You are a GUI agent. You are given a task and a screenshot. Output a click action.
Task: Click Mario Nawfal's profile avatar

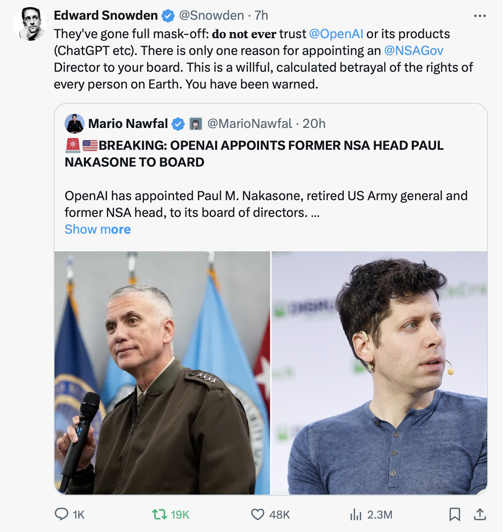(x=75, y=123)
